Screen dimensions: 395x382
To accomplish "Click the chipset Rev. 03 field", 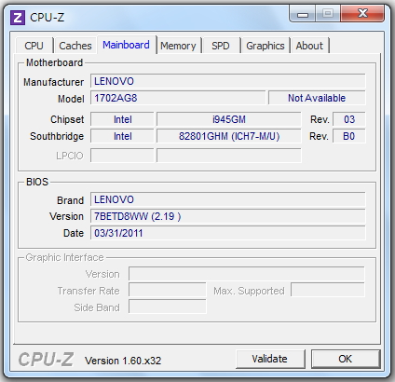I will [349, 119].
